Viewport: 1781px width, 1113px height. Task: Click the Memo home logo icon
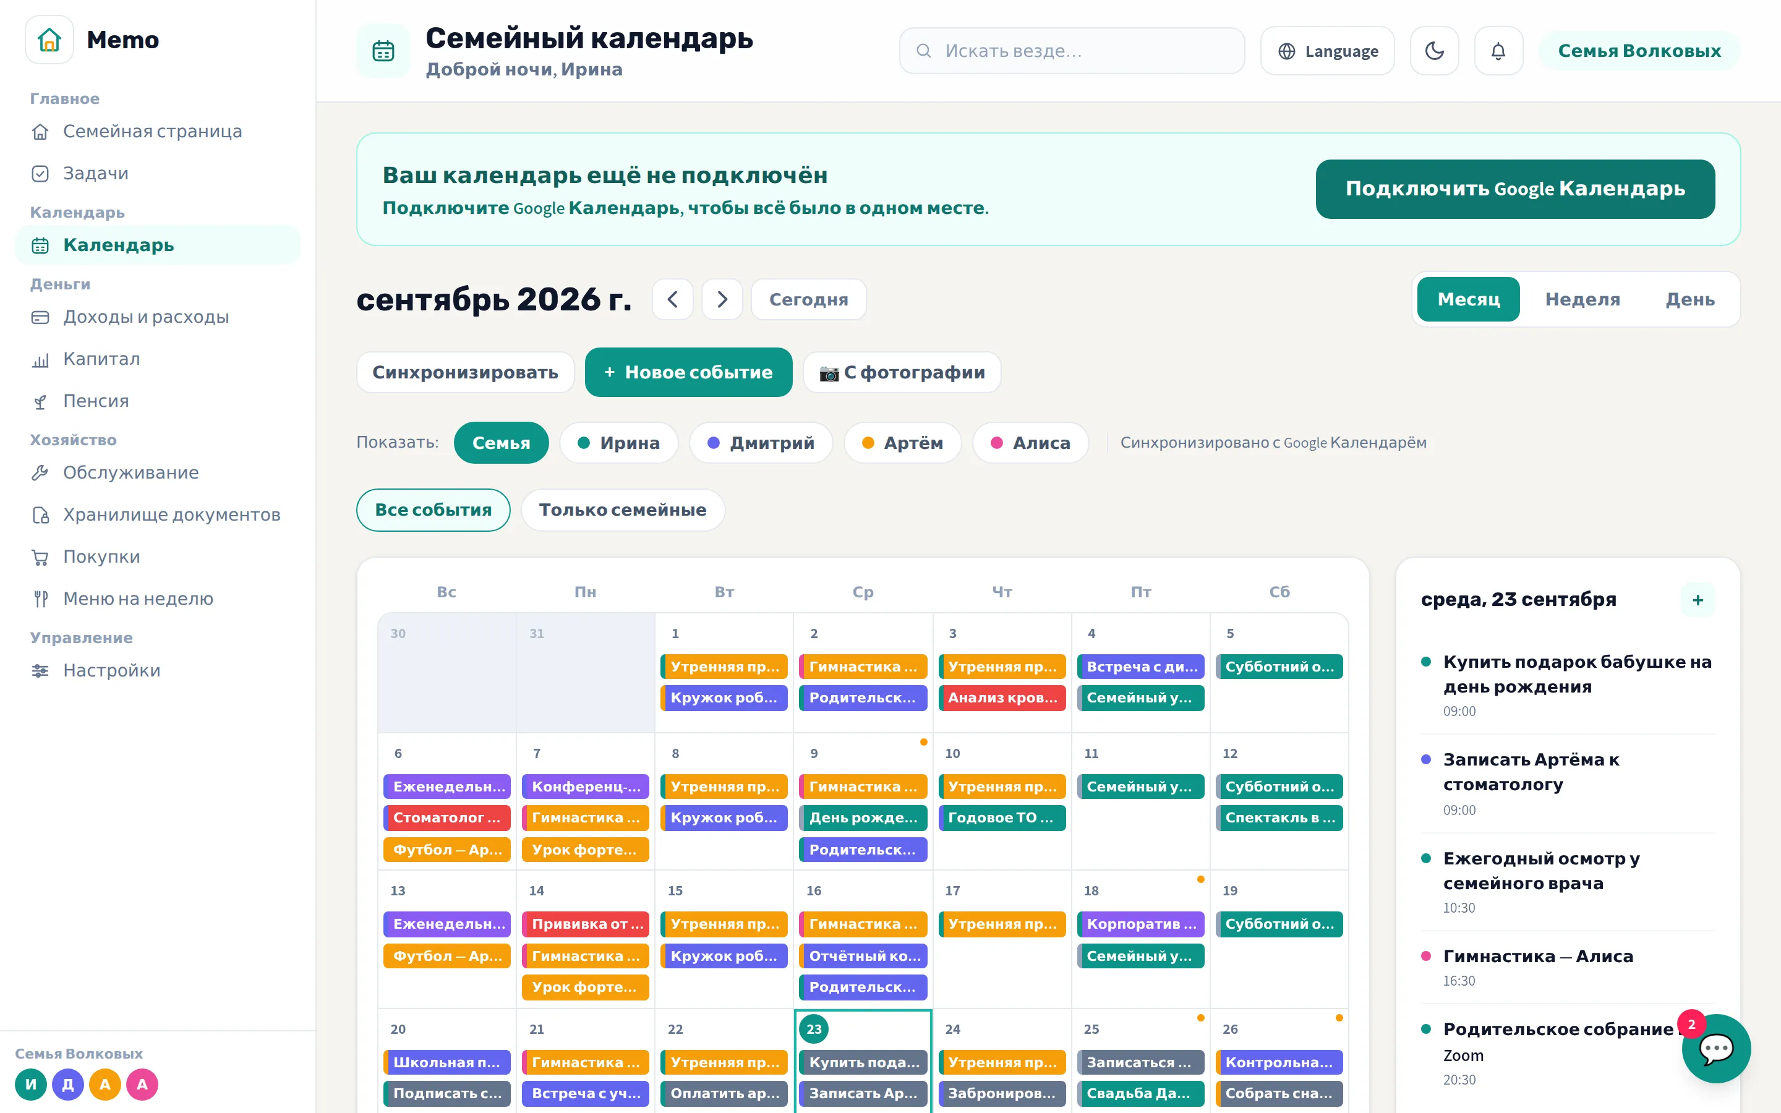49,40
